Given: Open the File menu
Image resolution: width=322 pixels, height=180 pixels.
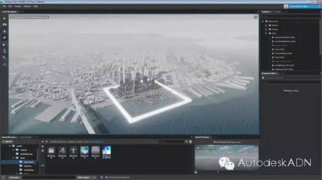Looking at the screenshot, I should (4, 7).
